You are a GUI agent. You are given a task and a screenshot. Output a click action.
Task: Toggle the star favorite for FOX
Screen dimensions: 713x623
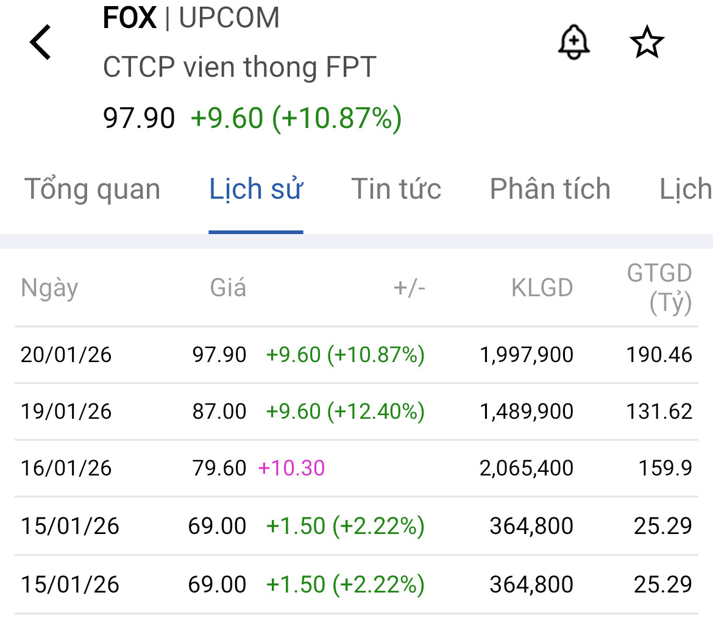click(x=646, y=43)
